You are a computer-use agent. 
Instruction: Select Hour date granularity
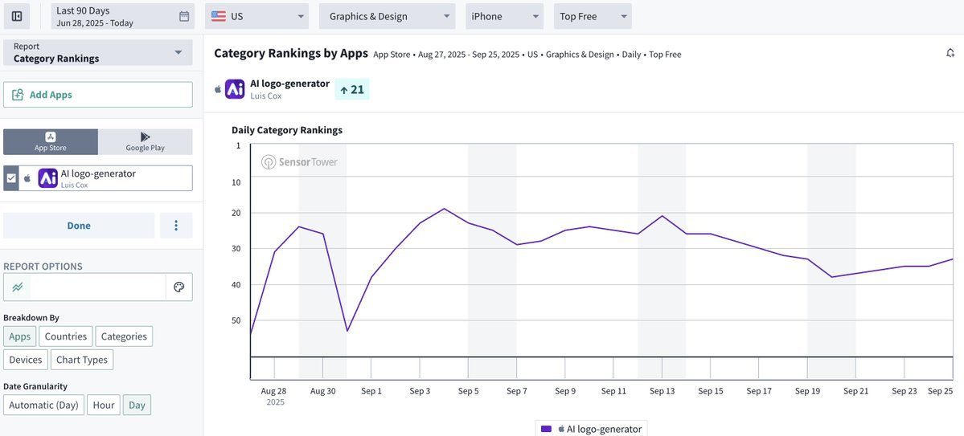pyautogui.click(x=104, y=405)
